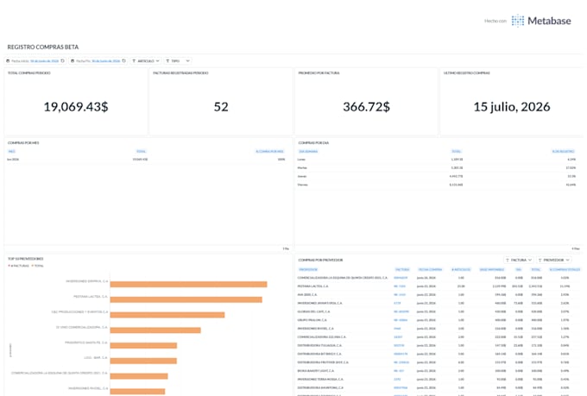The width and height of the screenshot is (587, 396).
Task: Toggle TOTAL legend series in chart
Action: [x=37, y=266]
